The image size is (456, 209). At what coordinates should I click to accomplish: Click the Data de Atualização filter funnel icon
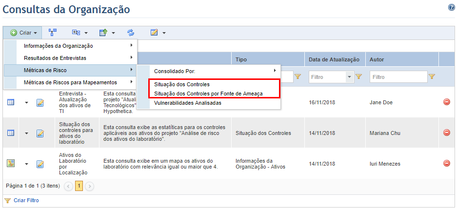click(358, 77)
